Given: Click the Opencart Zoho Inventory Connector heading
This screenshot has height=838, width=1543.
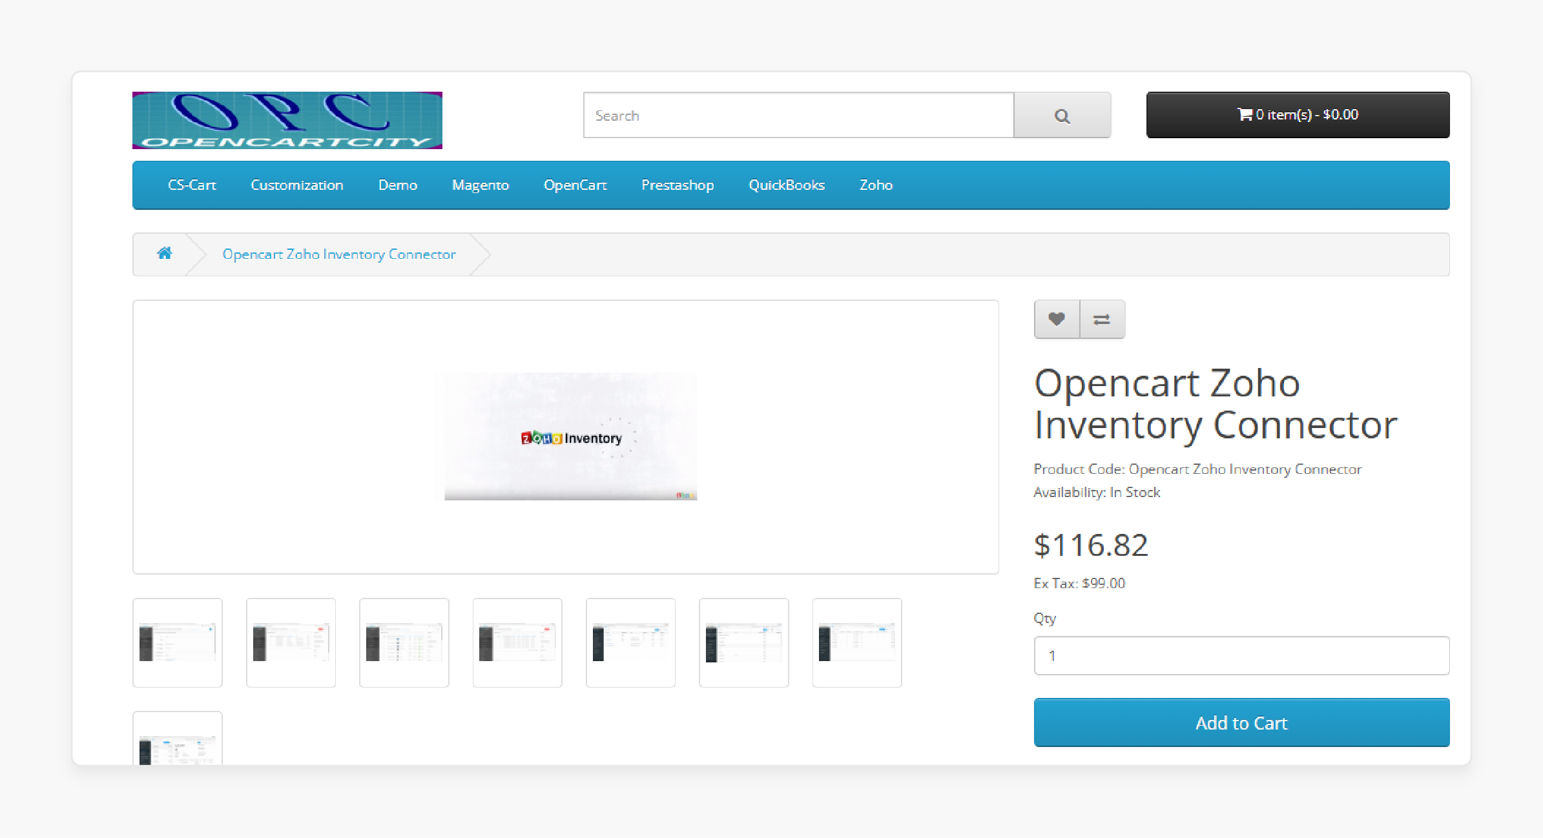Looking at the screenshot, I should pos(1216,404).
